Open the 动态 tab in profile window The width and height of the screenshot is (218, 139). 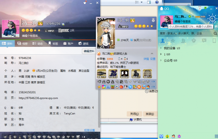tap(37, 44)
